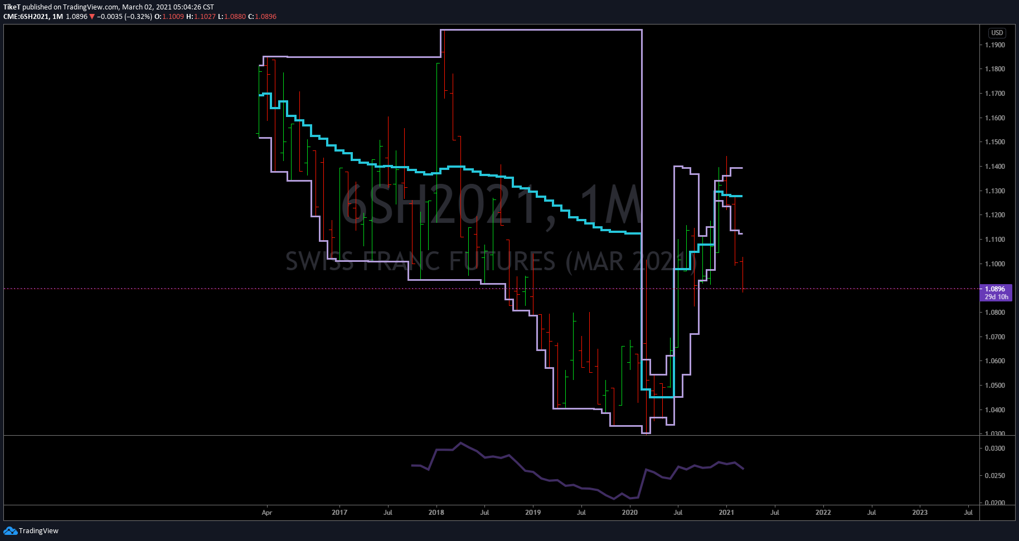Click the current price label 1.0896
The image size is (1019, 541).
(995, 289)
